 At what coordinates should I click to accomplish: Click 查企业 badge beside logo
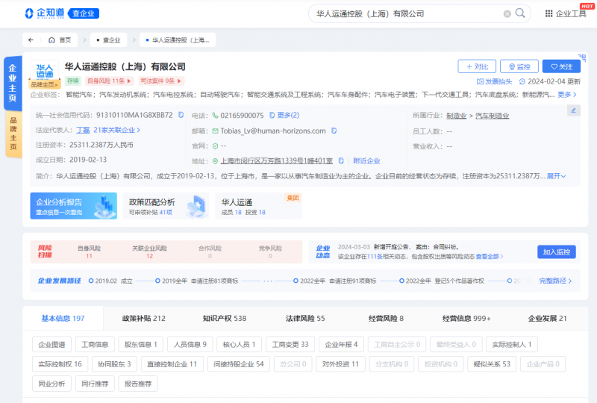point(84,13)
